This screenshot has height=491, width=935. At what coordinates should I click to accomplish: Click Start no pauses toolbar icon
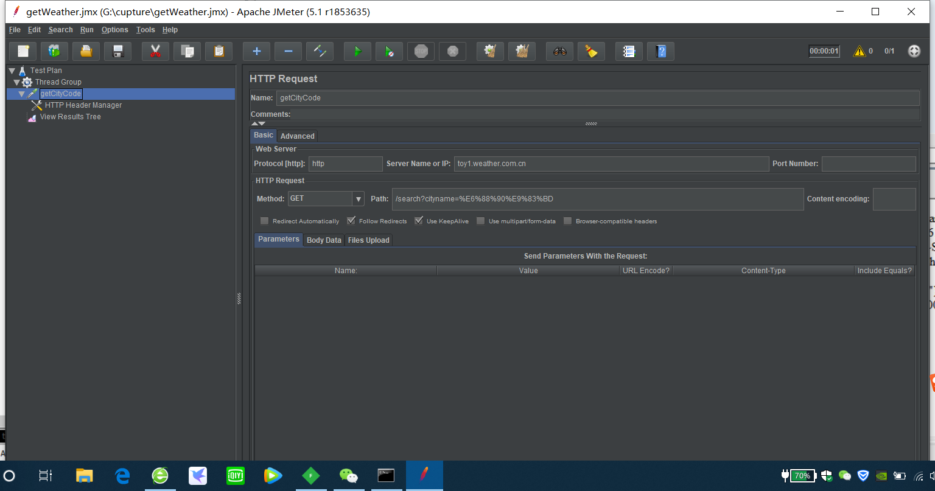pyautogui.click(x=390, y=52)
